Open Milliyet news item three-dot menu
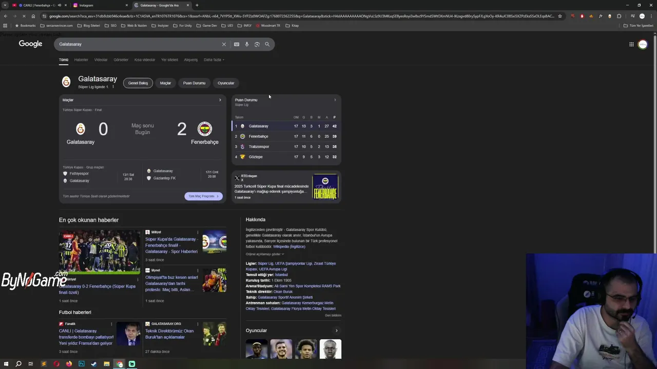The width and height of the screenshot is (657, 369). coord(198,232)
